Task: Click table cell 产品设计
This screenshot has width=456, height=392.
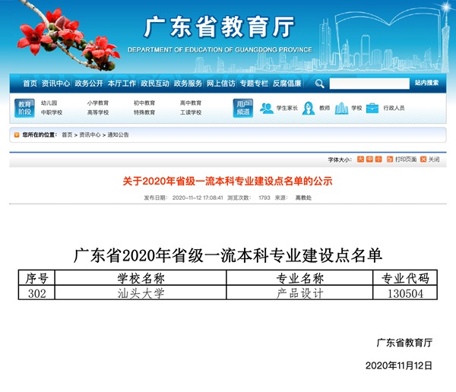Action: 300,293
